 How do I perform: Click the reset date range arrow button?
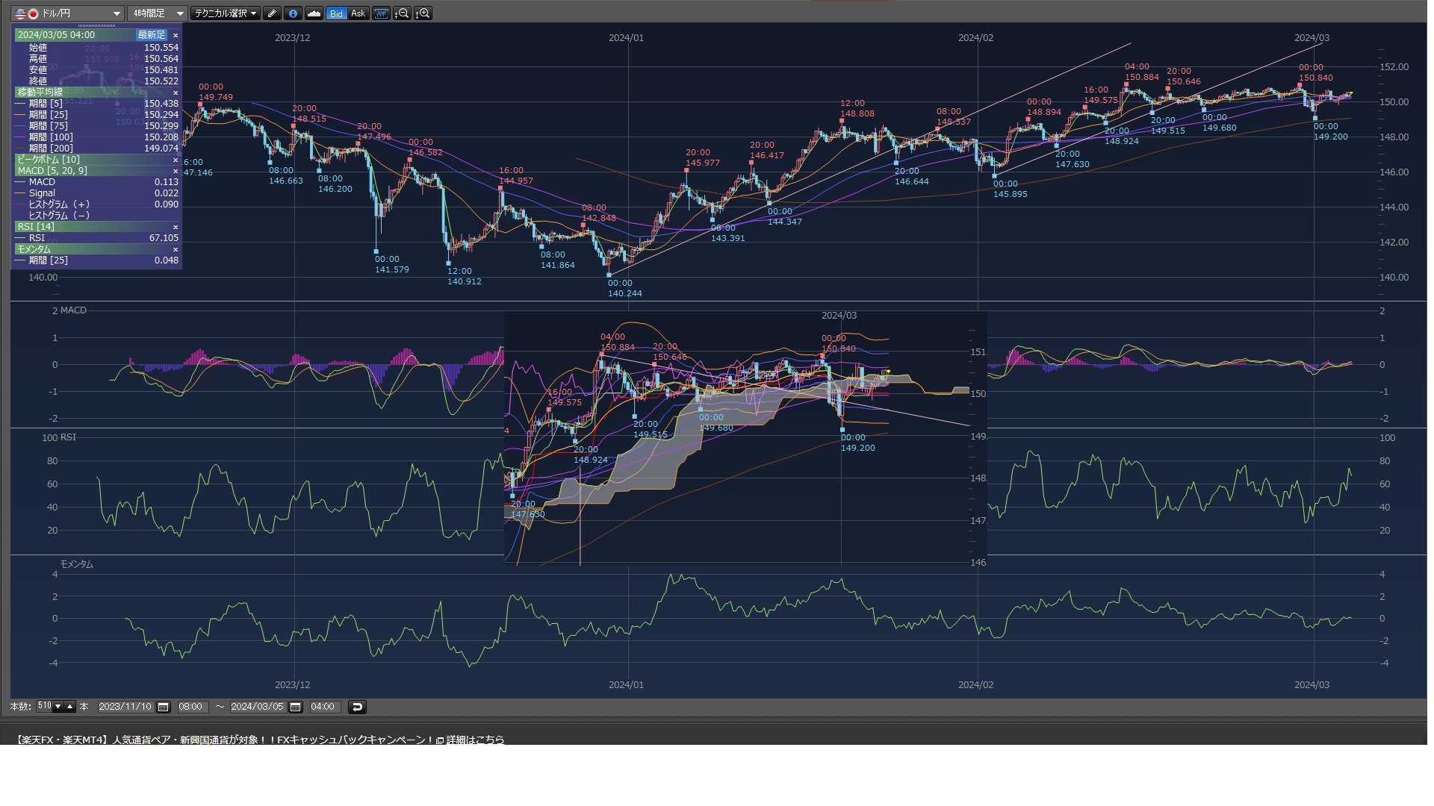[357, 707]
